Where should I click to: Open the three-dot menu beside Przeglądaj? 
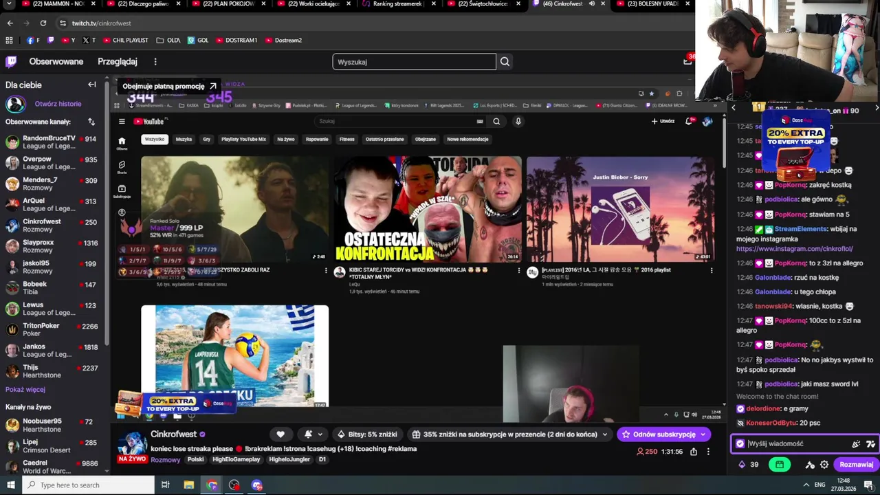coord(155,62)
